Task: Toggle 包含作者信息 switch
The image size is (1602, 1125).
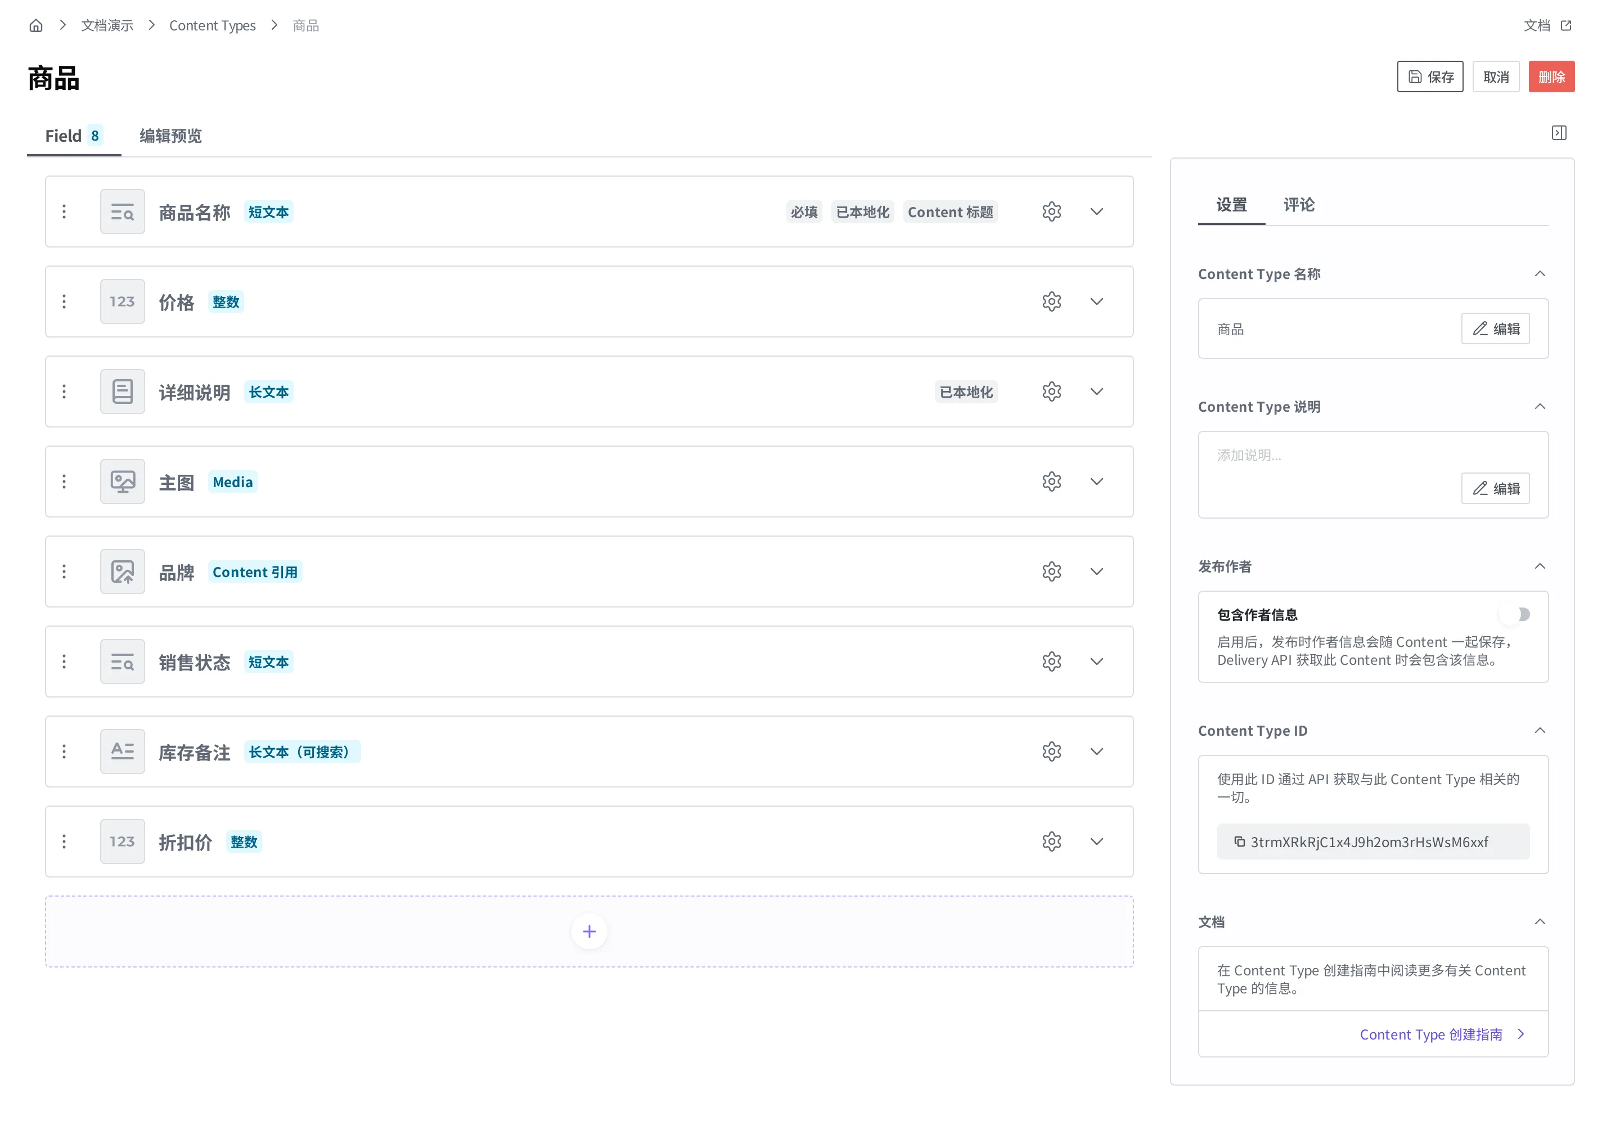Action: [1515, 614]
